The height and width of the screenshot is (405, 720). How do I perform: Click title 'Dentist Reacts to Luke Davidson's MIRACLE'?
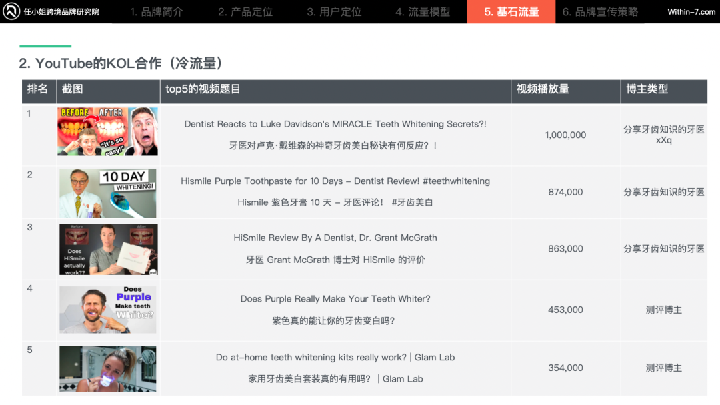point(335,124)
